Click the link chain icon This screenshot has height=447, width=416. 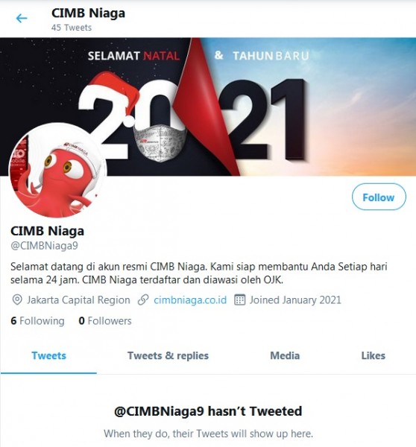pos(143,300)
